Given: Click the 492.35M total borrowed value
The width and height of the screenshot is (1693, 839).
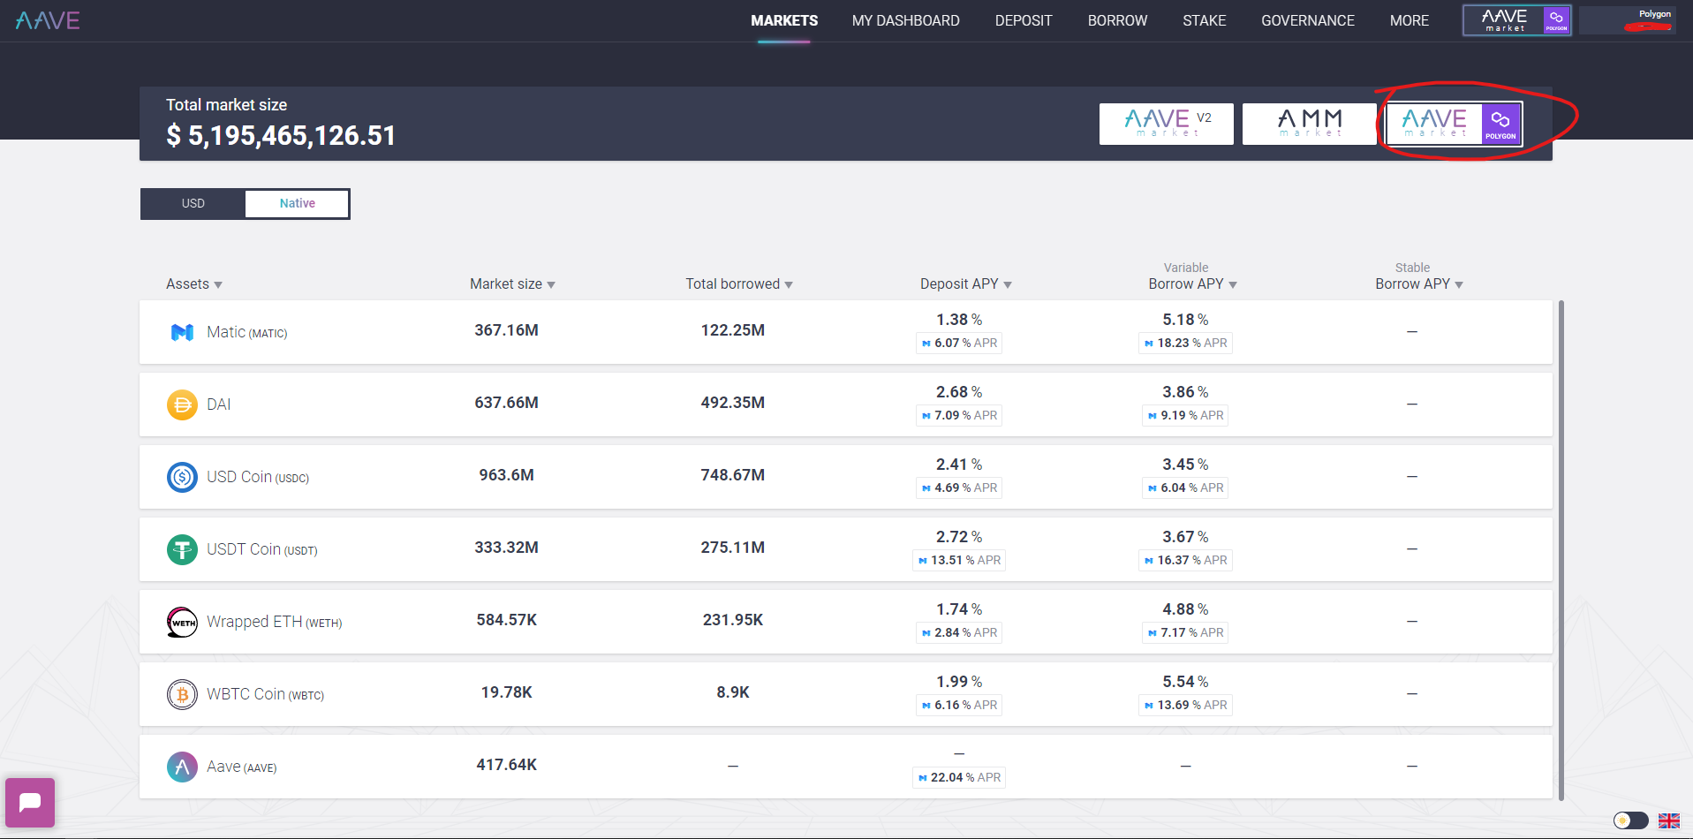Looking at the screenshot, I should (x=733, y=403).
